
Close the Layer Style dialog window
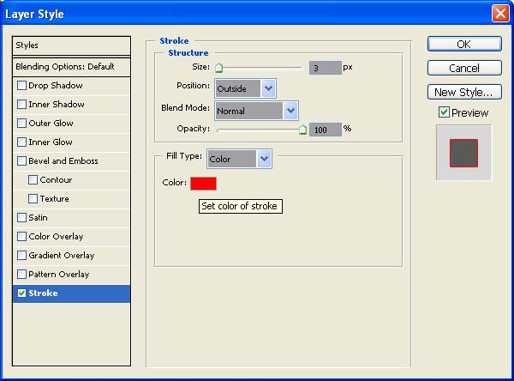499,14
